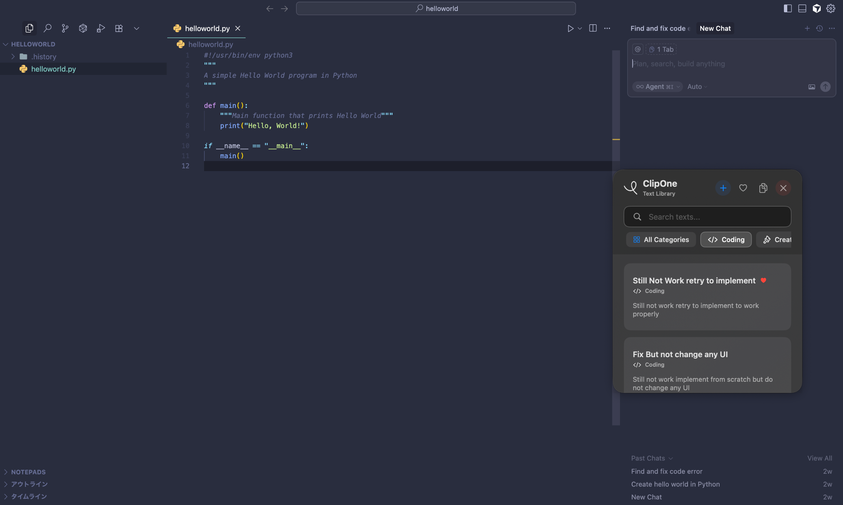Select the helloworld.py editor tab
This screenshot has width=843, height=505.
click(x=206, y=28)
